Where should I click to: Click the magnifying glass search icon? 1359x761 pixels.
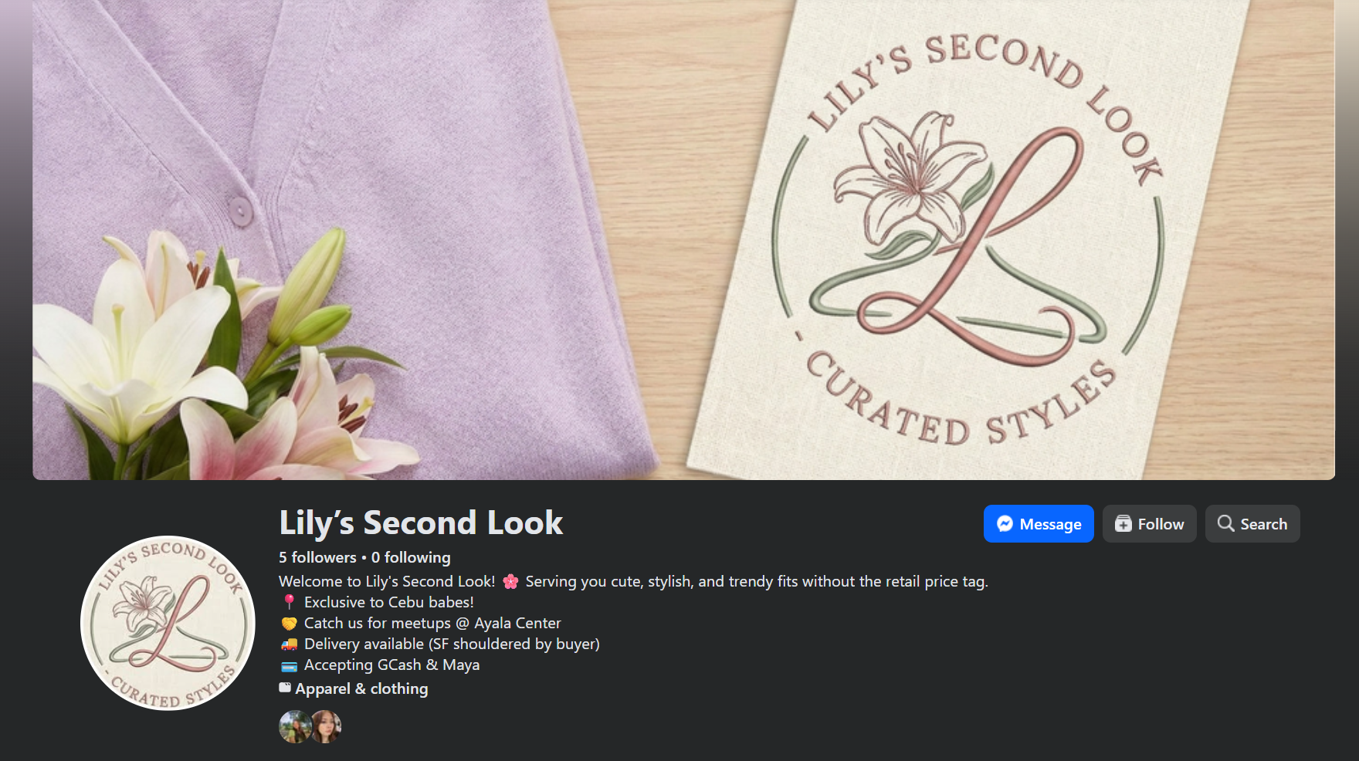[1225, 523]
